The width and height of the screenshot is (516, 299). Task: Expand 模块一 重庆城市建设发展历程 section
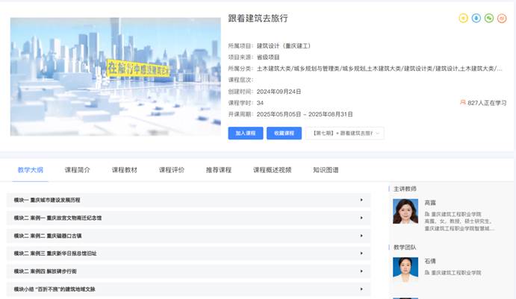pos(361,200)
